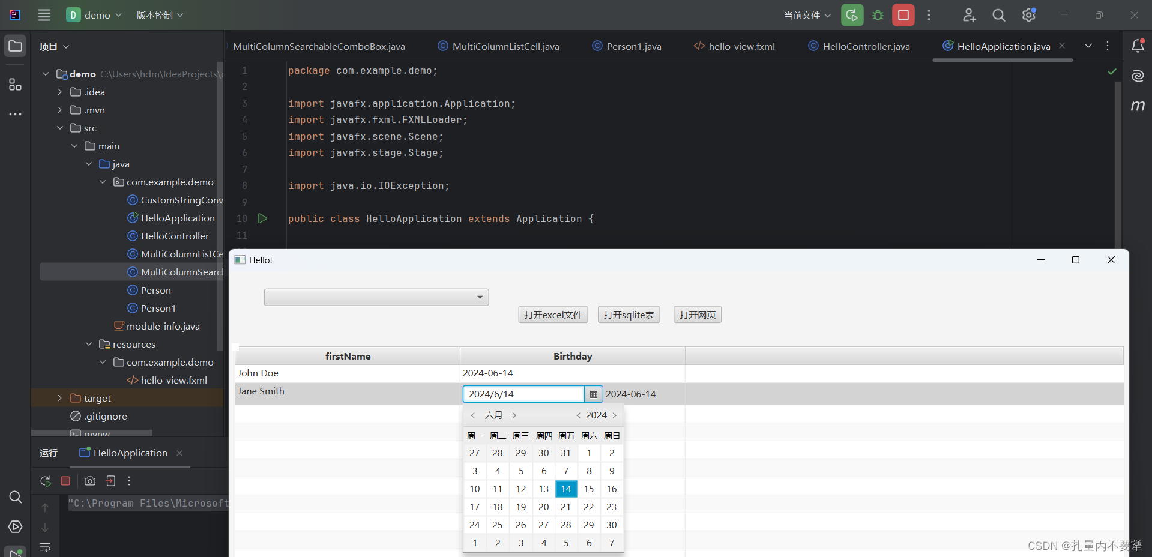This screenshot has width=1152, height=557.
Task: Switch to Person1.java editor tab
Action: 627,46
